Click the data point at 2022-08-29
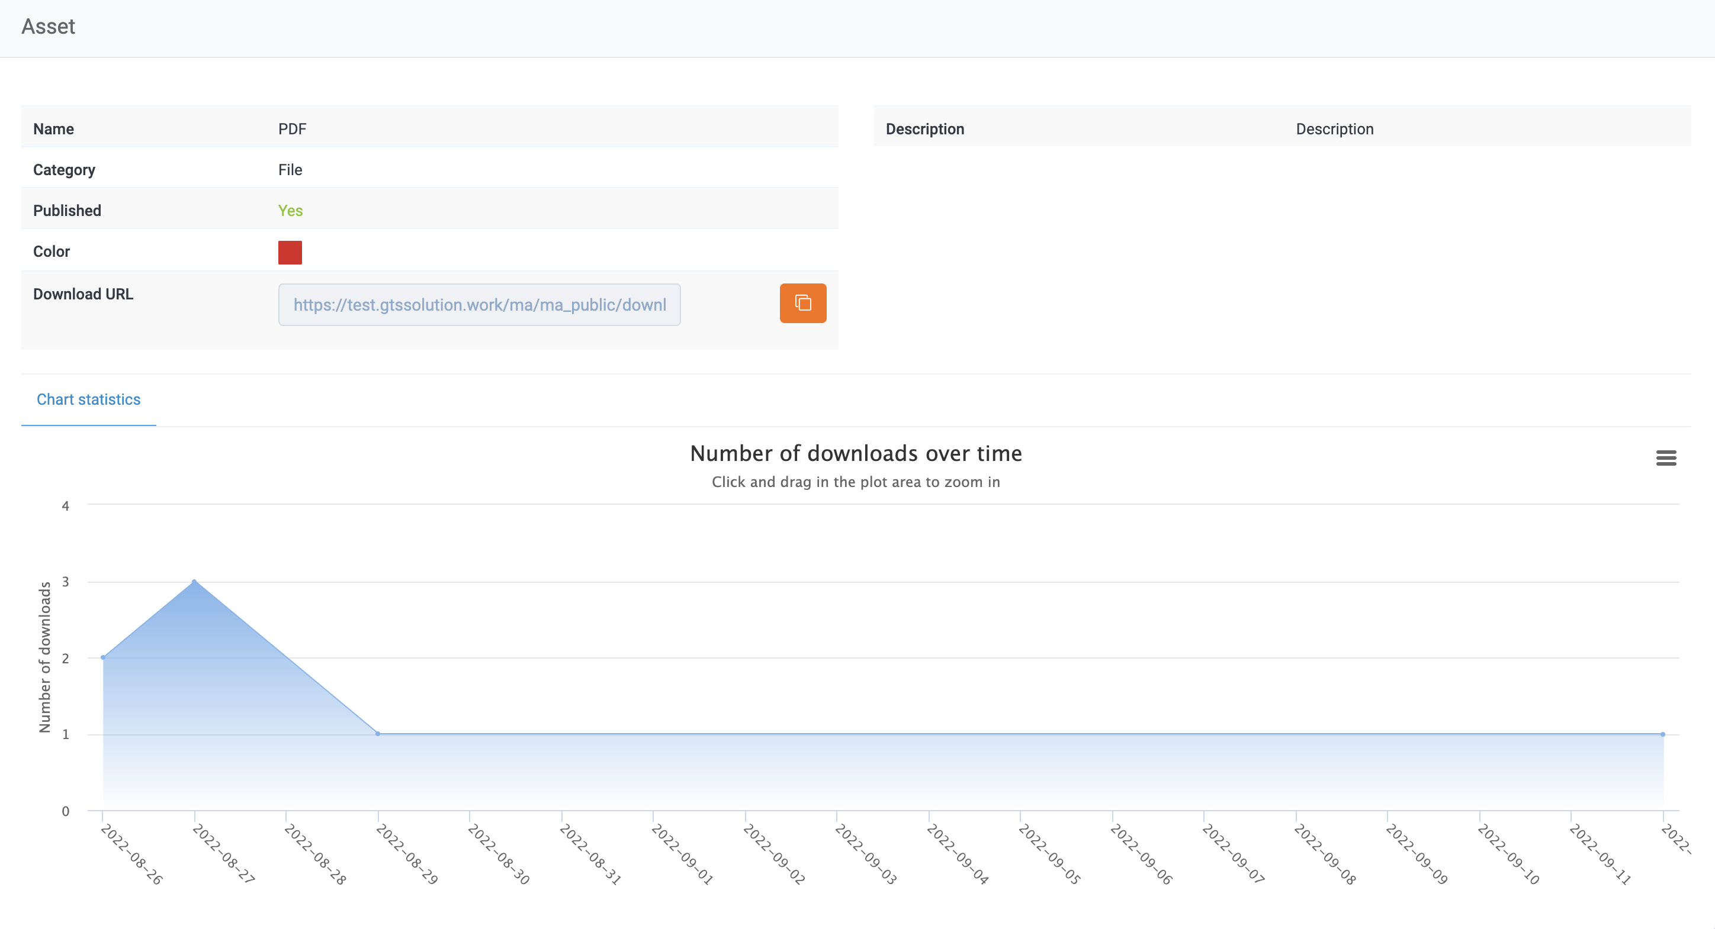The width and height of the screenshot is (1715, 929). point(377,734)
